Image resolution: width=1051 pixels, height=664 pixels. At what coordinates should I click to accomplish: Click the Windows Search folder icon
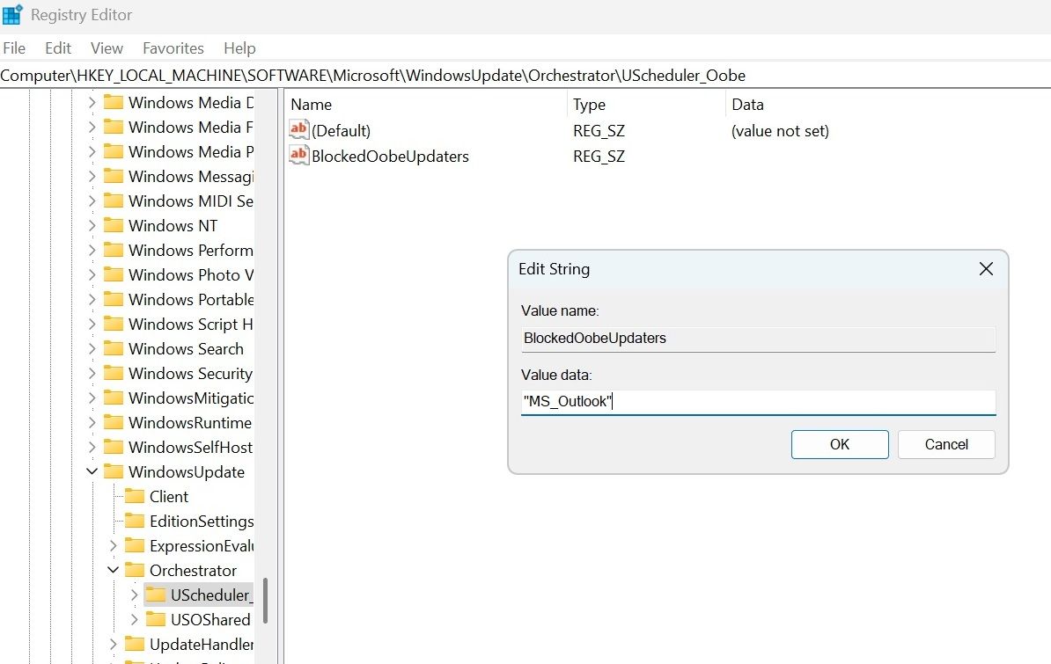114,348
